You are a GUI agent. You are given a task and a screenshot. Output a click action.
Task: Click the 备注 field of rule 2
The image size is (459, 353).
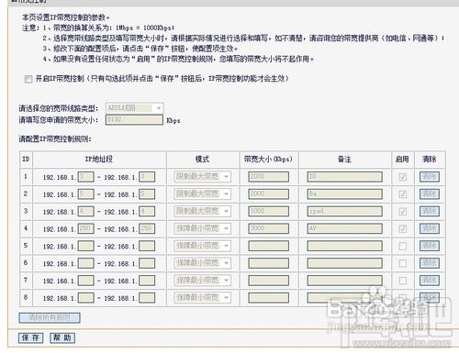tap(345, 194)
